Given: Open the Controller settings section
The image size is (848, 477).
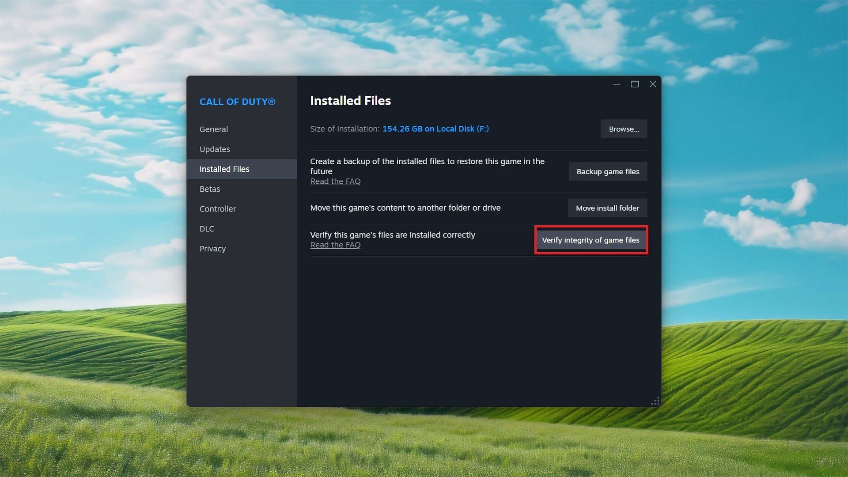Looking at the screenshot, I should (x=218, y=208).
